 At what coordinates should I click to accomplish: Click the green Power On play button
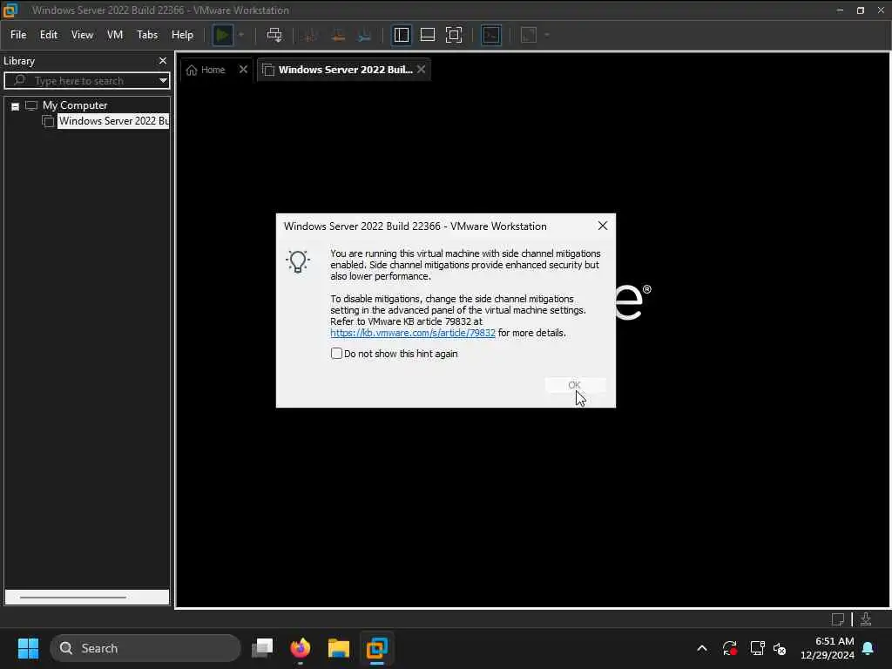222,35
